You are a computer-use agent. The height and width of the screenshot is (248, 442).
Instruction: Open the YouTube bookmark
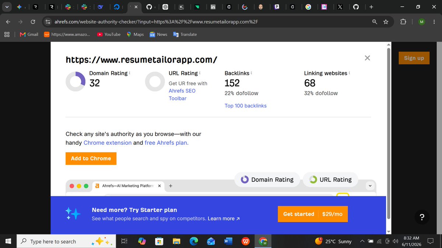pos(109,34)
